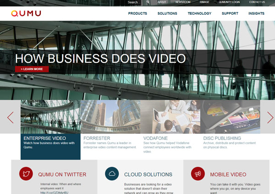Click the Enterprise Video caption heading

45,138
